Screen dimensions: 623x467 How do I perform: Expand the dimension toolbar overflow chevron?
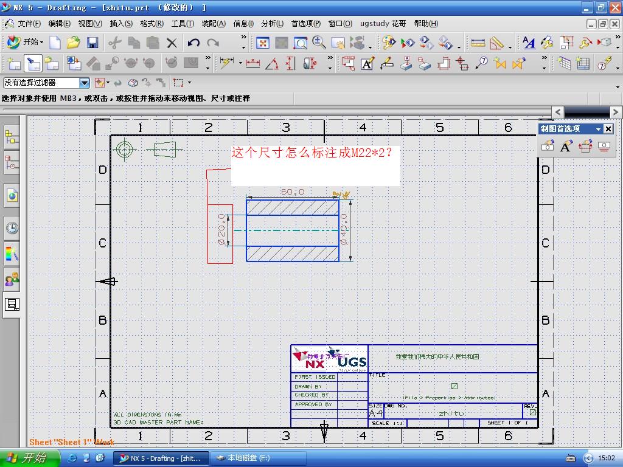click(330, 58)
